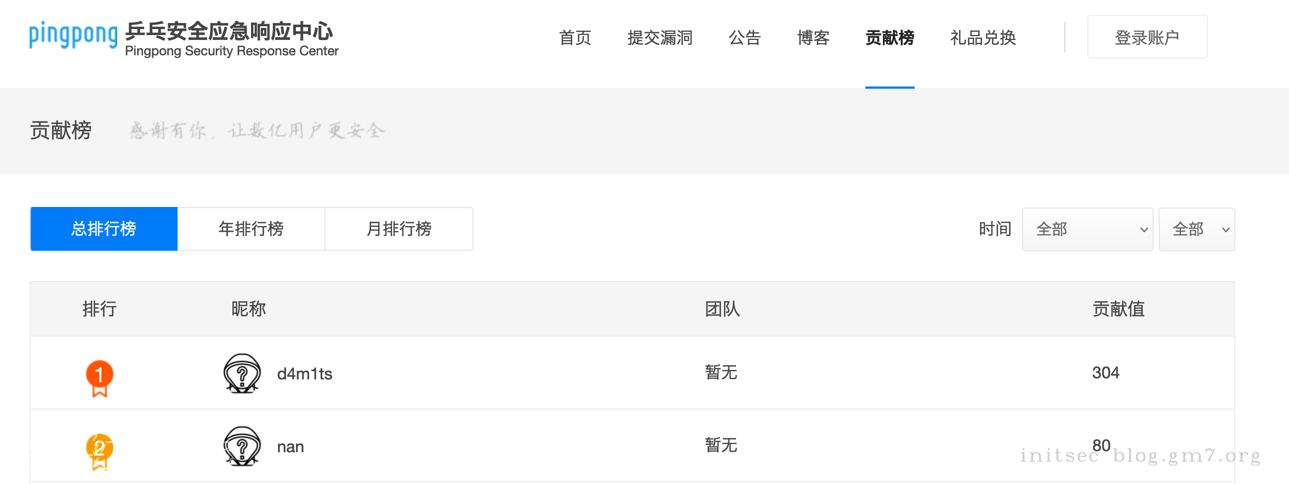Viewport: 1289px width, 484px height.
Task: Click the rank 1 medal badge
Action: pos(100,376)
